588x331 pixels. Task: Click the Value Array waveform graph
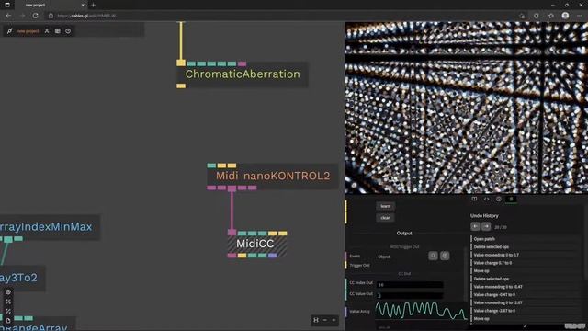tap(421, 311)
